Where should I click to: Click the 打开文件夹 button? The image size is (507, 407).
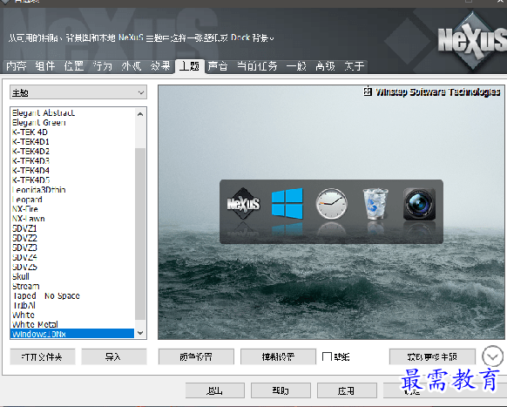(43, 356)
